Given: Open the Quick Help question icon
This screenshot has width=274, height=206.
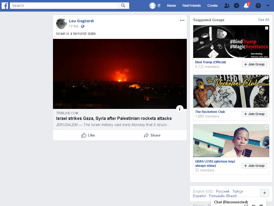Looking at the screenshot, I should pyautogui.click(x=258, y=6).
